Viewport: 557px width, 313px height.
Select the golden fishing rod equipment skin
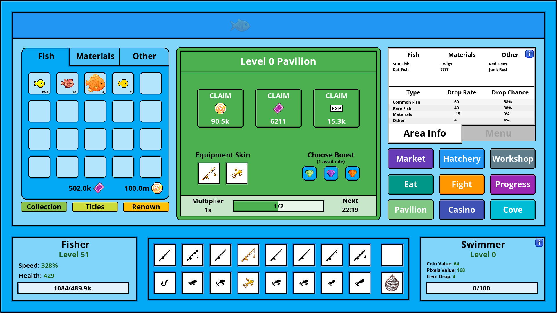click(209, 173)
